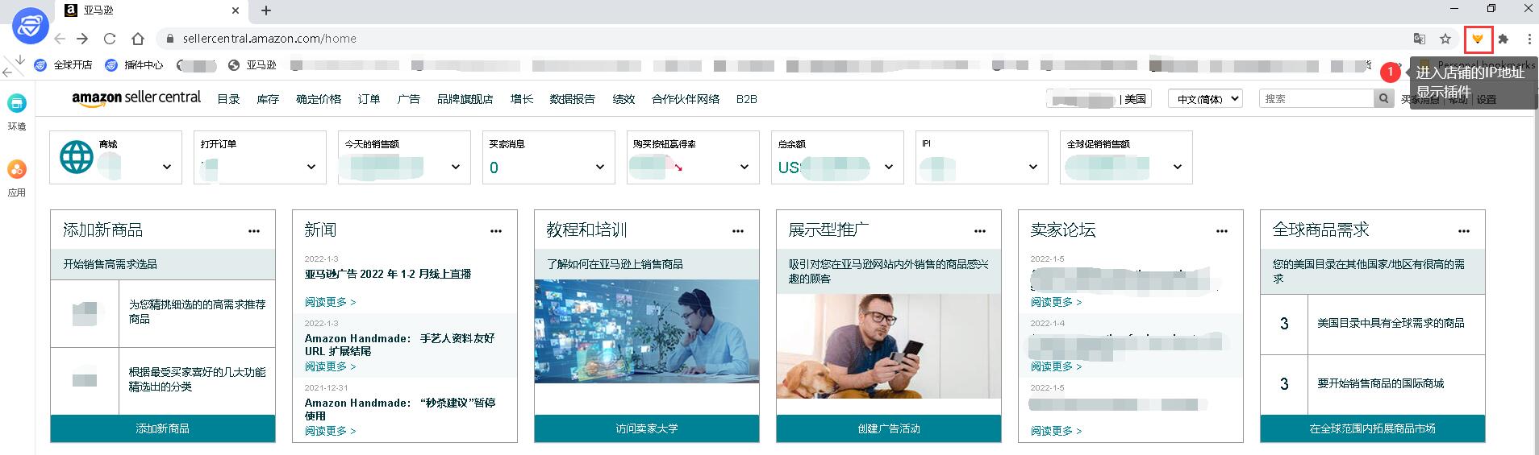1539x455 pixels.
Task: Open the 库存 menu
Action: 268,99
